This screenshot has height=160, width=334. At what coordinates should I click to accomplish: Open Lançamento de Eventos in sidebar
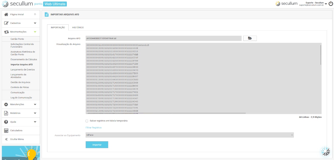pos(22,70)
